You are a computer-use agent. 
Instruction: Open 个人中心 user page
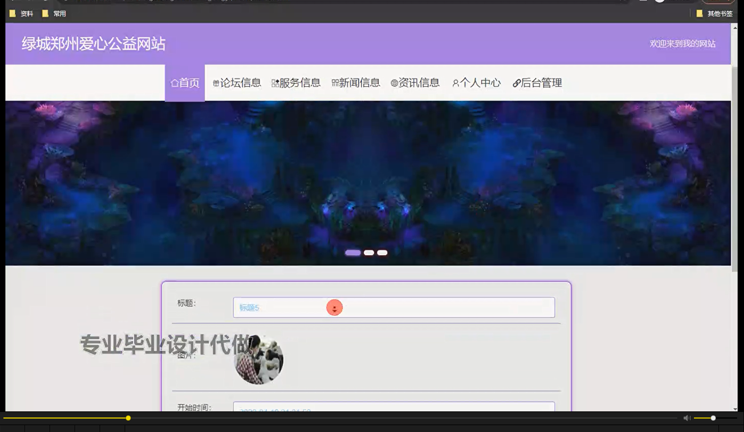[476, 82]
